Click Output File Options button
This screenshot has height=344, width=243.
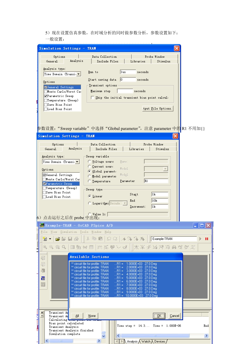pos(158,109)
